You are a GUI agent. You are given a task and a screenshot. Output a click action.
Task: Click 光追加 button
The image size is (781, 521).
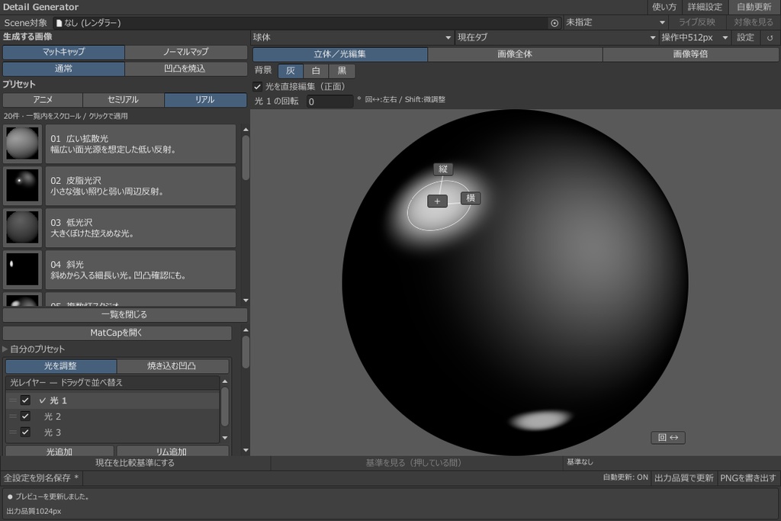[x=59, y=451]
